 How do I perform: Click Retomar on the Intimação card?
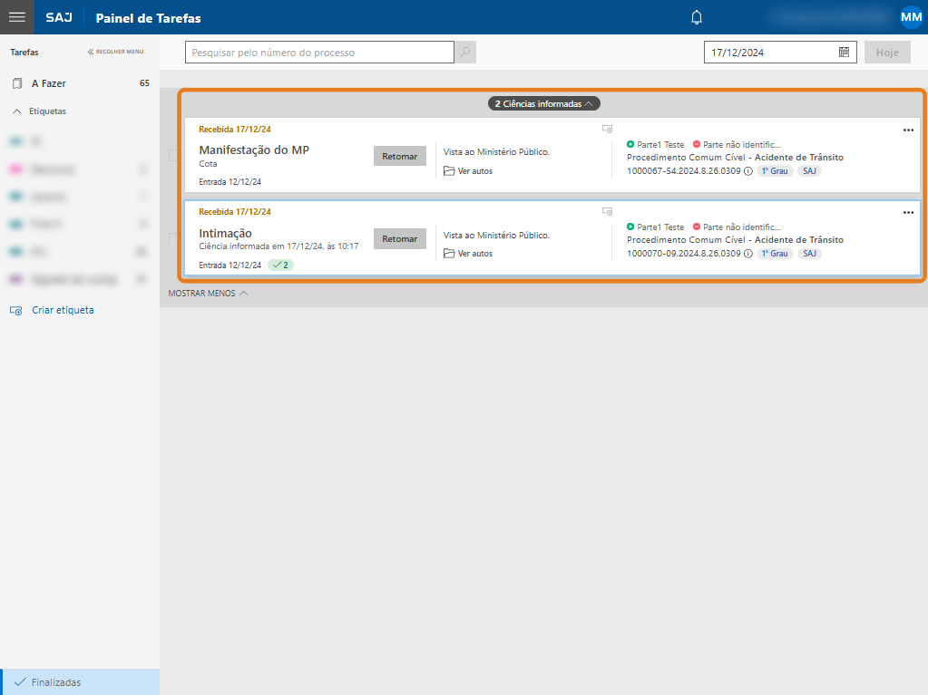[x=399, y=239]
